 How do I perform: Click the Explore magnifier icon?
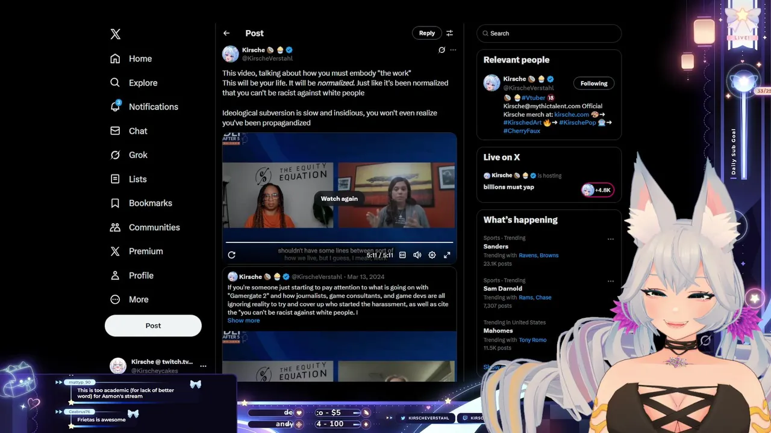click(x=115, y=82)
